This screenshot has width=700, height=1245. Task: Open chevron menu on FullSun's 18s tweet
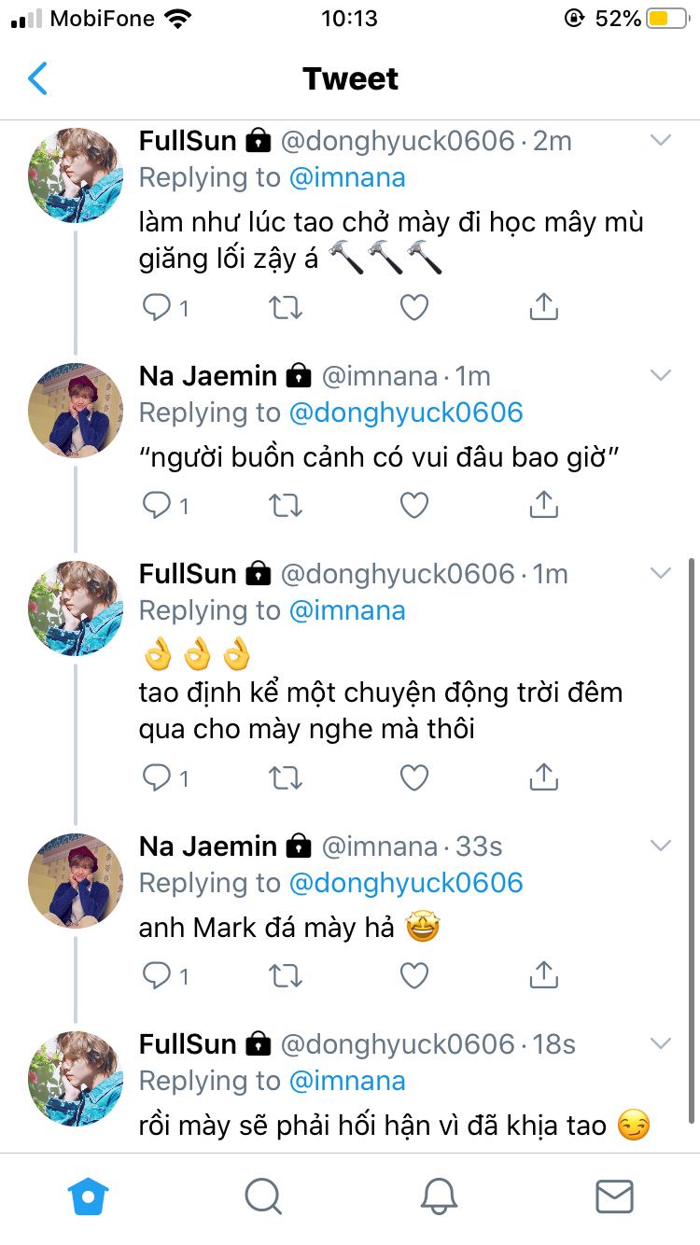[661, 1043]
